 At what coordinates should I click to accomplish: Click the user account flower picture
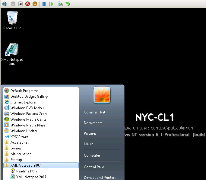102,95
